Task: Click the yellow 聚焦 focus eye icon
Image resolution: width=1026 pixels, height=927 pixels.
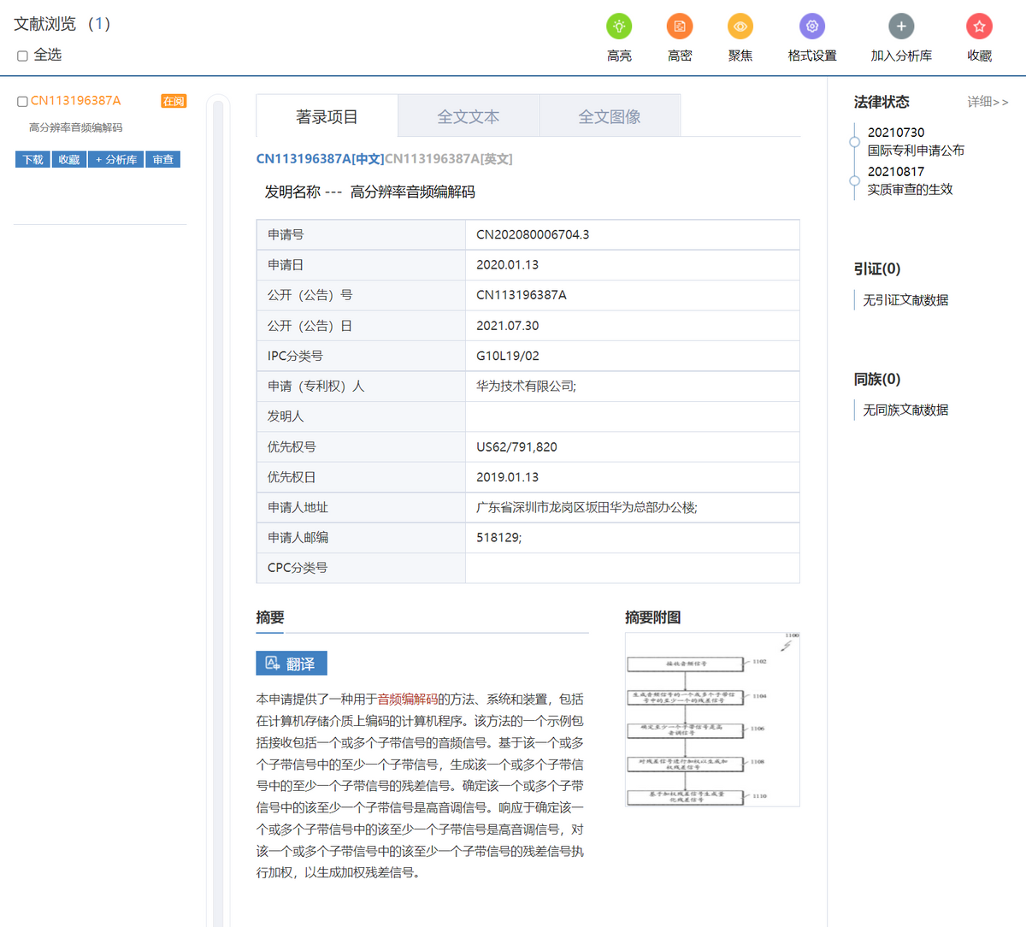Action: 740,27
